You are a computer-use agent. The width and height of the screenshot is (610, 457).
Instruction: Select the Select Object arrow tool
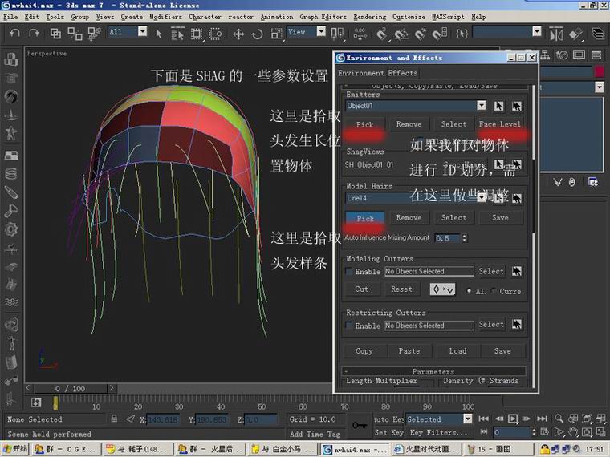158,34
